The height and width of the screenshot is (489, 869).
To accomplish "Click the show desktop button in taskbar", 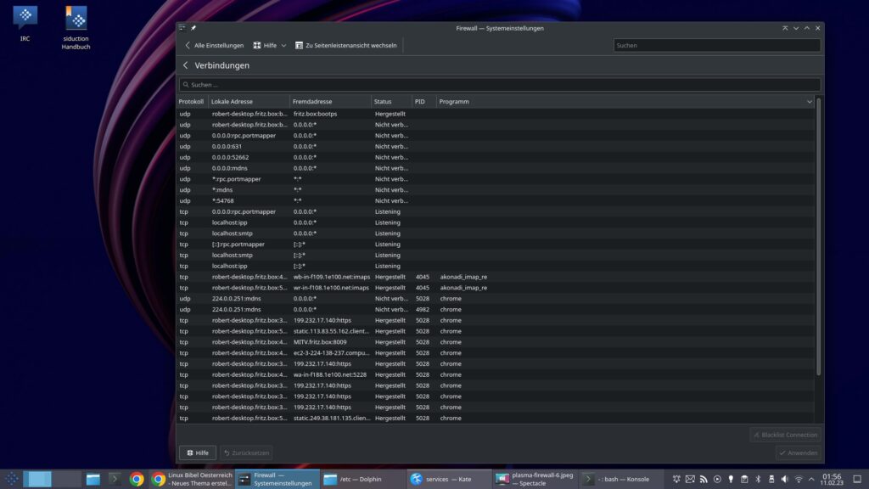I will (857, 479).
